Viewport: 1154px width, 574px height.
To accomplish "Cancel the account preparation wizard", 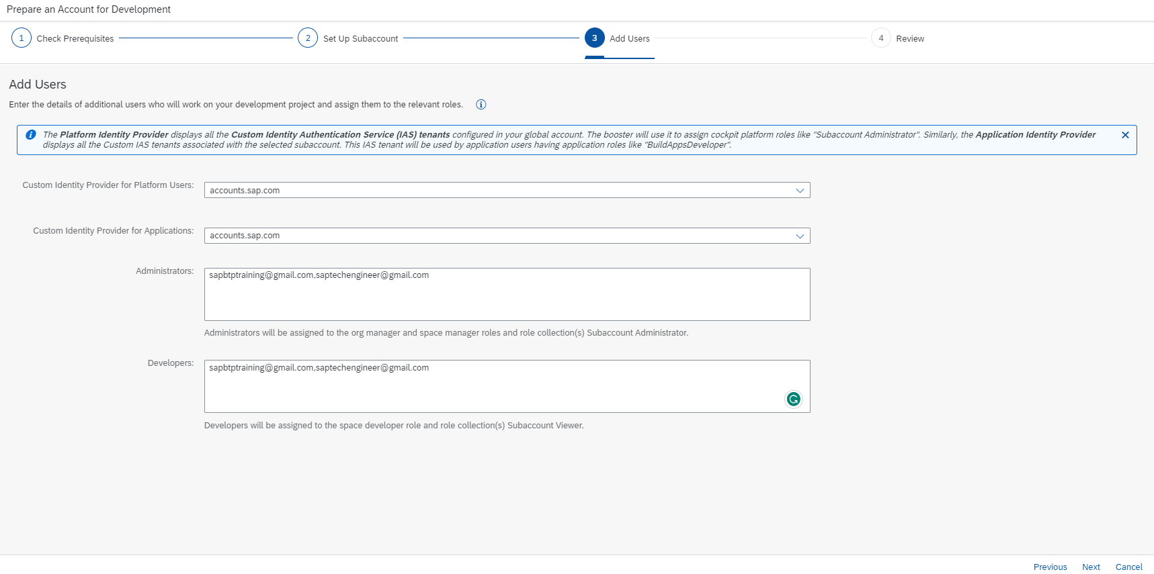I will pyautogui.click(x=1128, y=567).
